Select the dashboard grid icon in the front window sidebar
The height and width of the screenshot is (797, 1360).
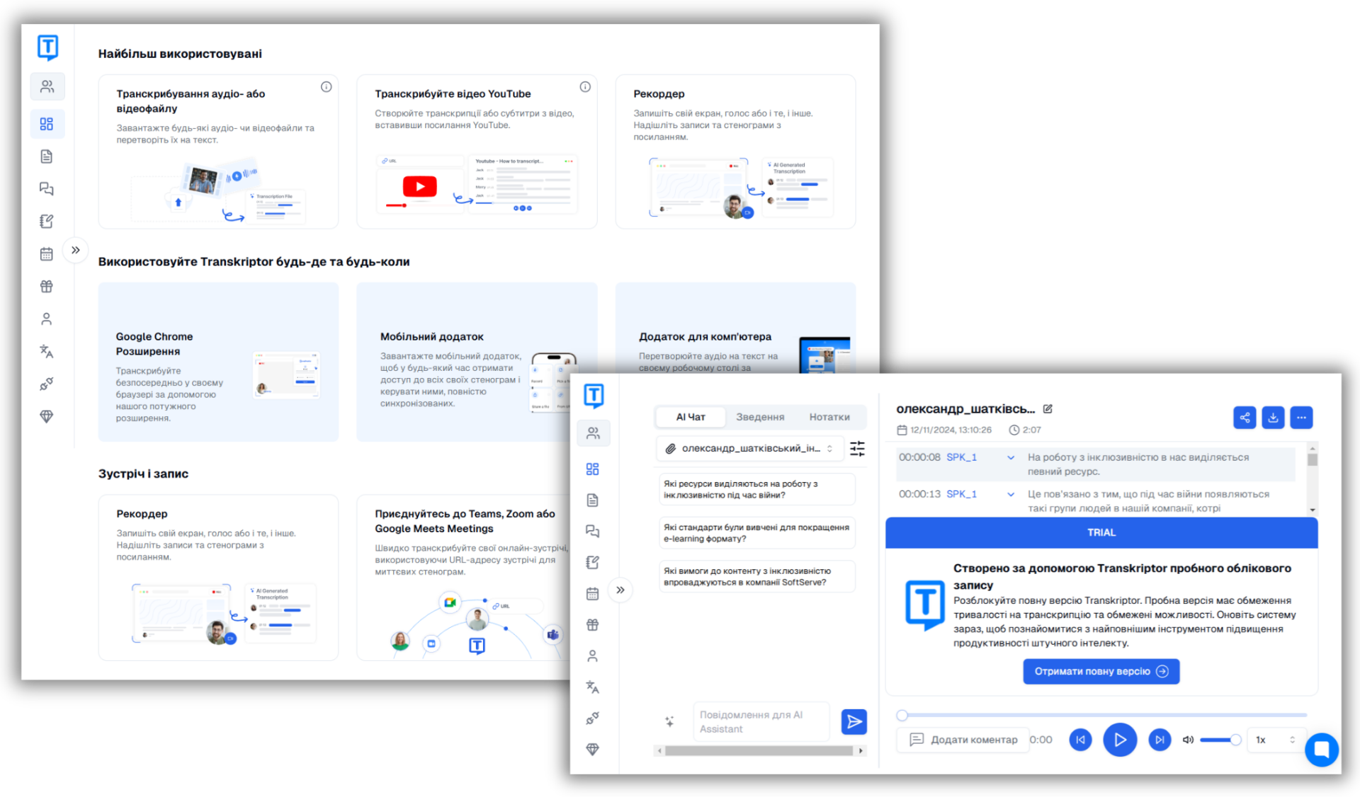click(593, 469)
